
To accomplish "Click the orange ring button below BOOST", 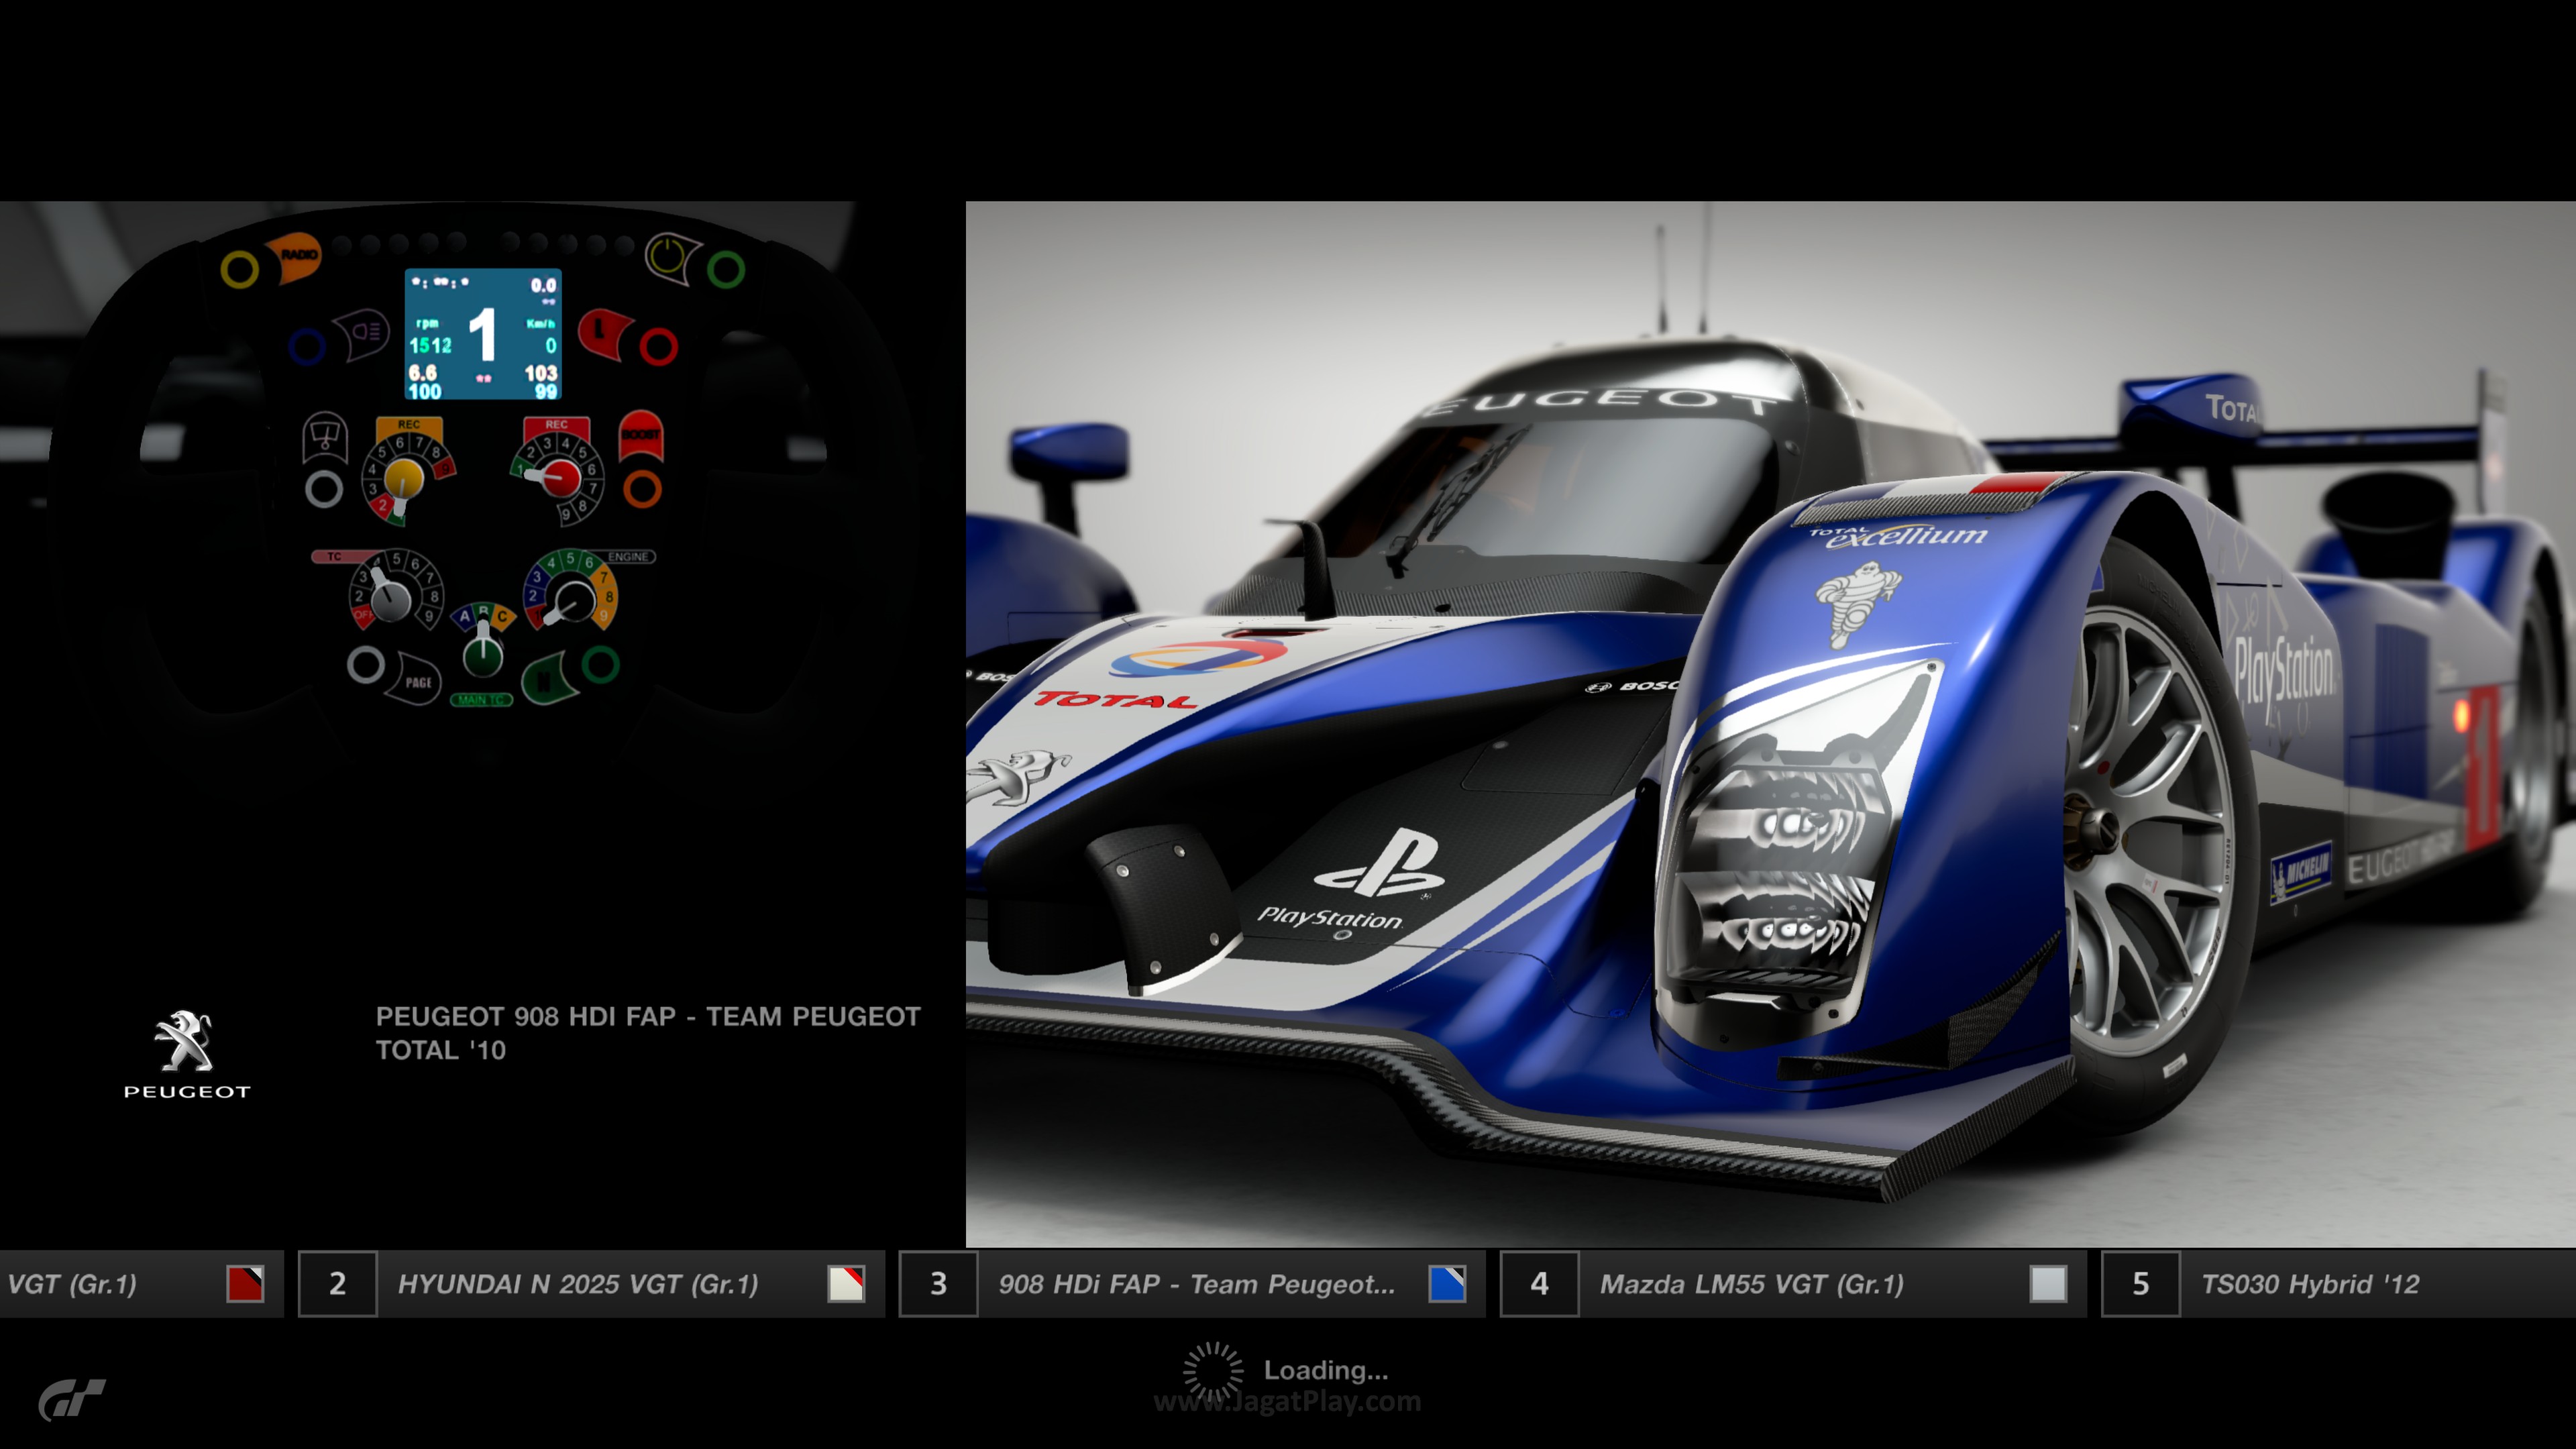I will pyautogui.click(x=642, y=489).
